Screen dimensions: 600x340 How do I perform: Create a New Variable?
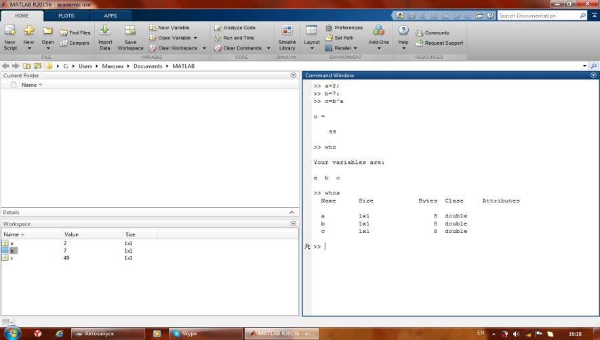pyautogui.click(x=169, y=28)
